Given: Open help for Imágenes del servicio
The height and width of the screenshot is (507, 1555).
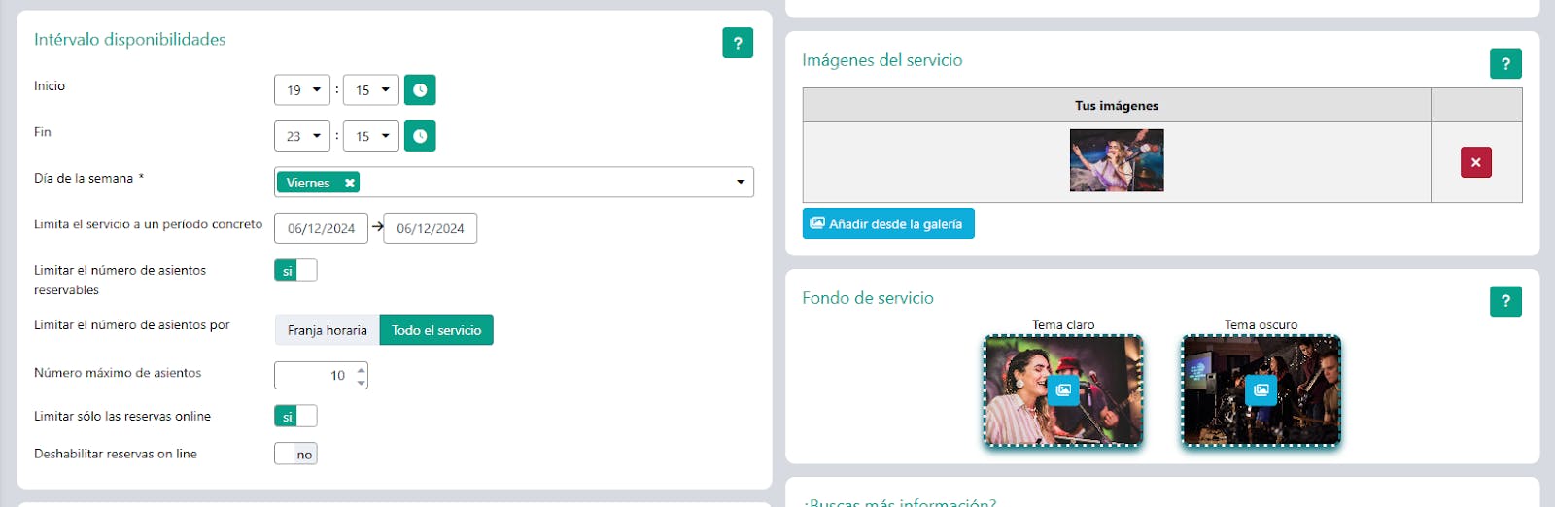Looking at the screenshot, I should click(1505, 63).
